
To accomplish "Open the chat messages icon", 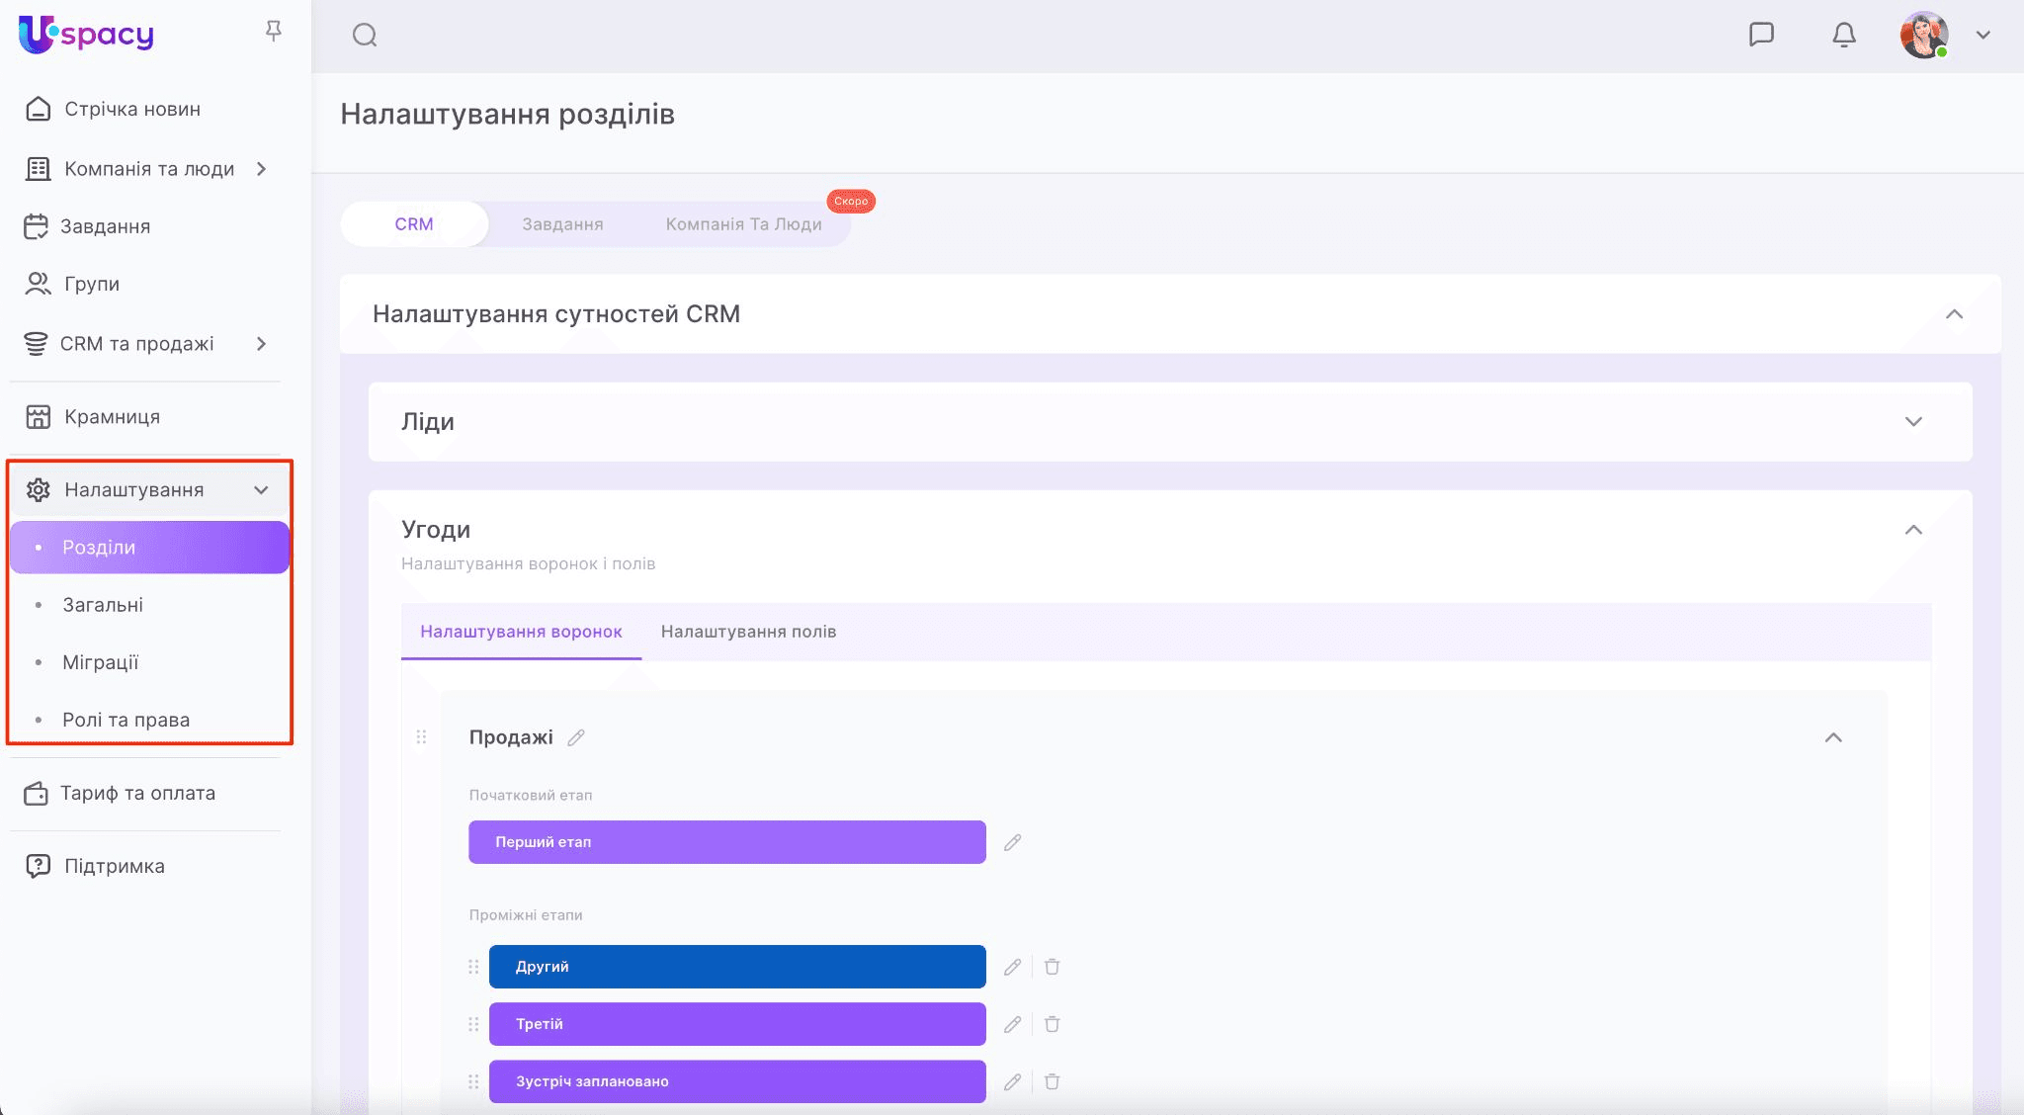I will [x=1761, y=35].
